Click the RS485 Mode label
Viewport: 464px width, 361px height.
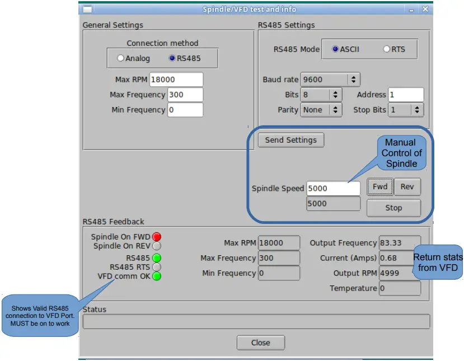point(297,49)
